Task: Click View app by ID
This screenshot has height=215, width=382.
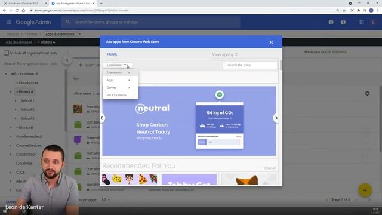Action: tap(225, 54)
